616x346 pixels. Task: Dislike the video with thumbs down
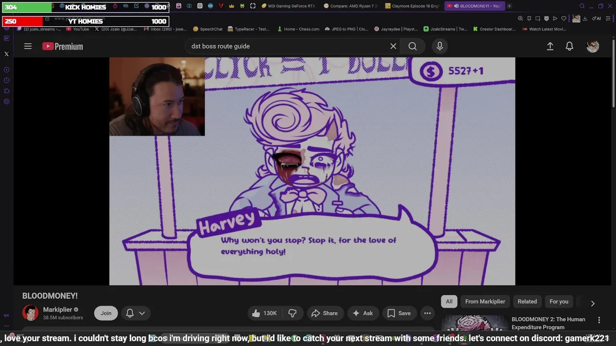292,313
